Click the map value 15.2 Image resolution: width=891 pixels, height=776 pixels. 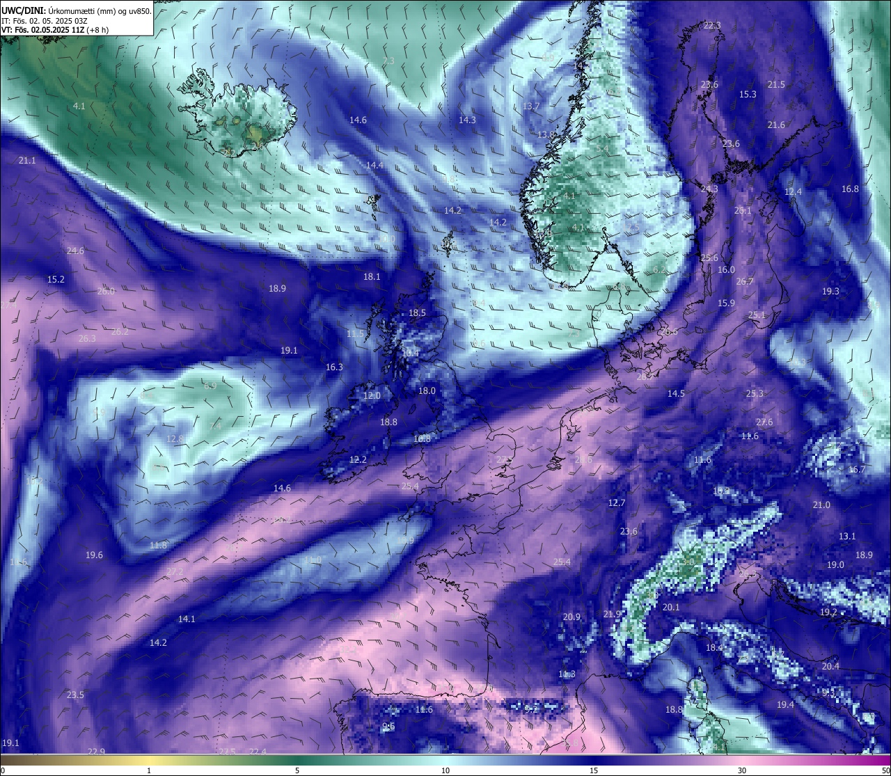tap(56, 280)
